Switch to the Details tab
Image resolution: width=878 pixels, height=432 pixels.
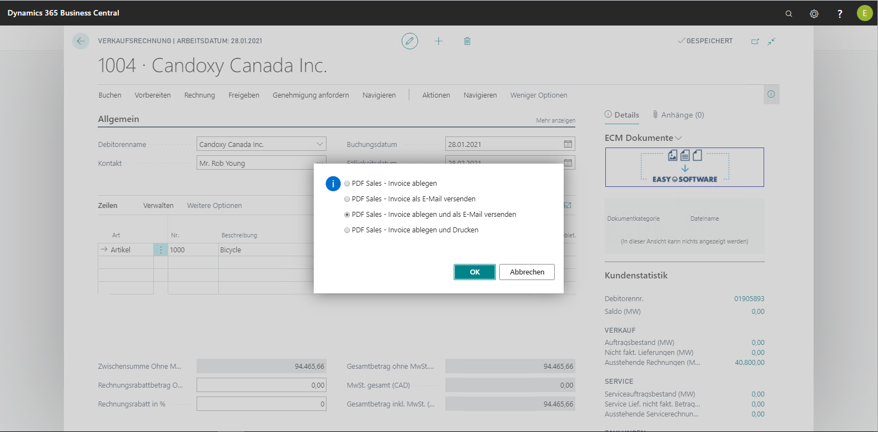622,115
